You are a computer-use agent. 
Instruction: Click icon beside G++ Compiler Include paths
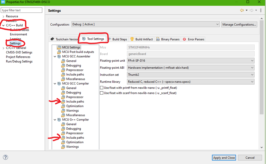click(x=63, y=138)
